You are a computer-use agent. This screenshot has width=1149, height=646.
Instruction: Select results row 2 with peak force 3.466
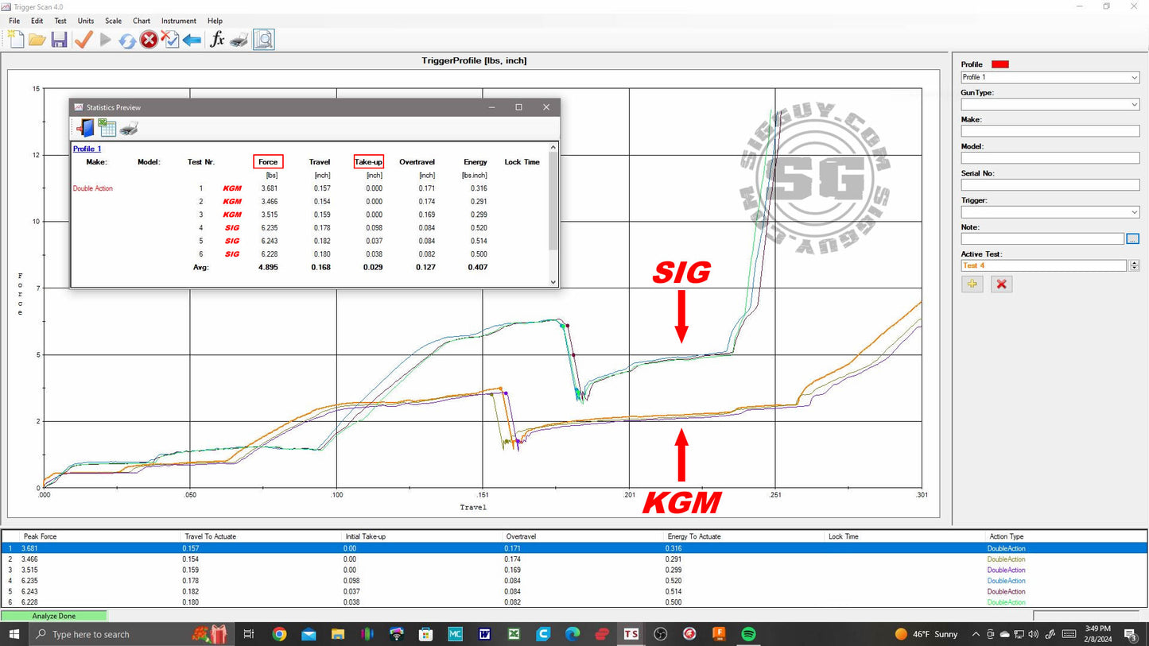click(x=574, y=559)
